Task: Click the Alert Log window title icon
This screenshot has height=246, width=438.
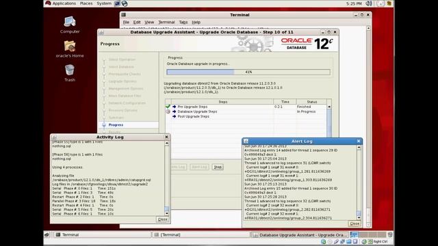Action: pos(246,141)
